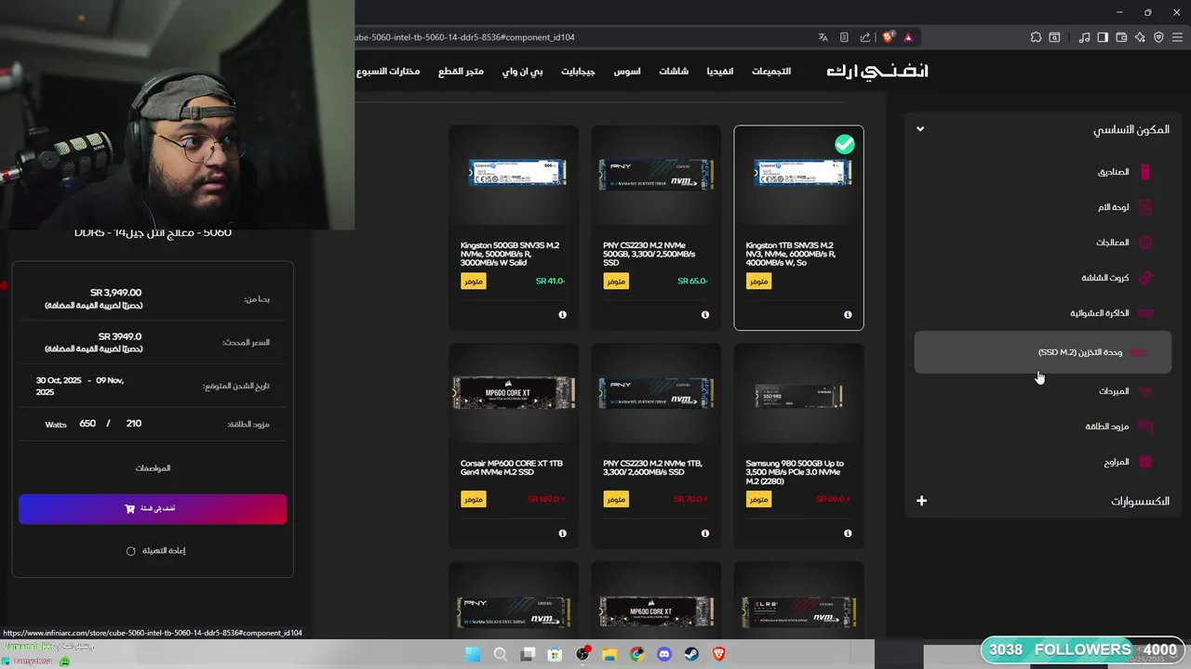Open Discord from the taskbar
Image resolution: width=1191 pixels, height=669 pixels.
[x=664, y=654]
